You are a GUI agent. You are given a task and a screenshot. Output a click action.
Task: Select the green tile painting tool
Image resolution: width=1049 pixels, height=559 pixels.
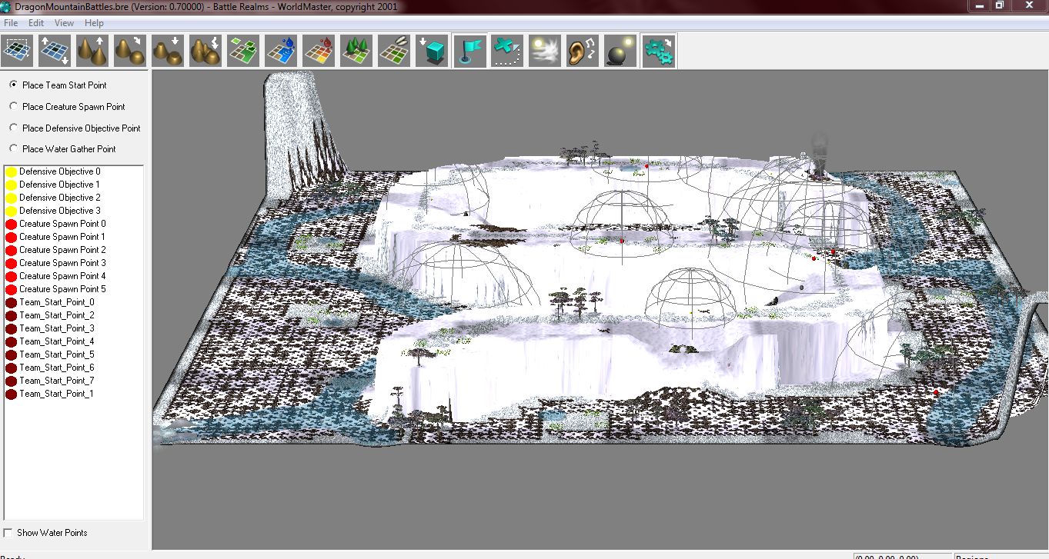243,51
